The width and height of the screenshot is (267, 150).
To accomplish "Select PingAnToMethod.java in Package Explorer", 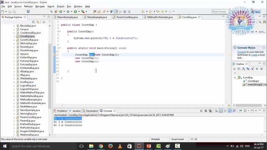I will [x=32, y=131].
